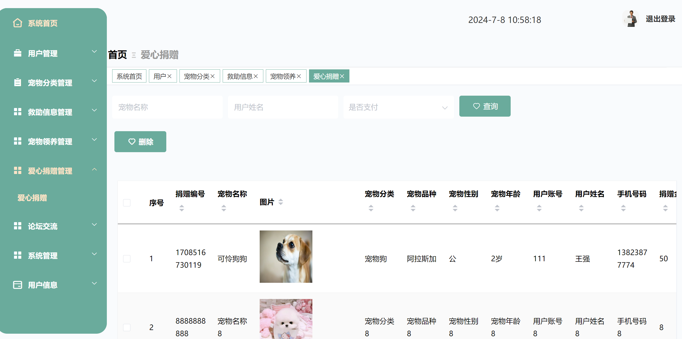The height and width of the screenshot is (339, 682).
Task: Open 救助信息管理 via its grid icon
Action: click(17, 112)
